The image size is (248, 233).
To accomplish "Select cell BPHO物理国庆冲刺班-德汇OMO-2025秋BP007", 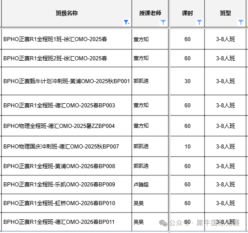I will 67,146.
